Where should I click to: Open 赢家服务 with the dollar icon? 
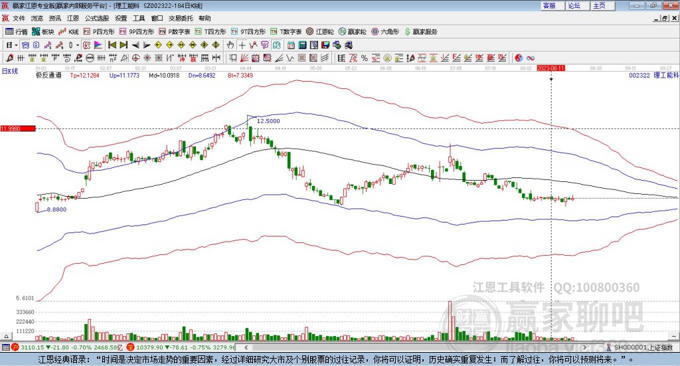pyautogui.click(x=420, y=32)
